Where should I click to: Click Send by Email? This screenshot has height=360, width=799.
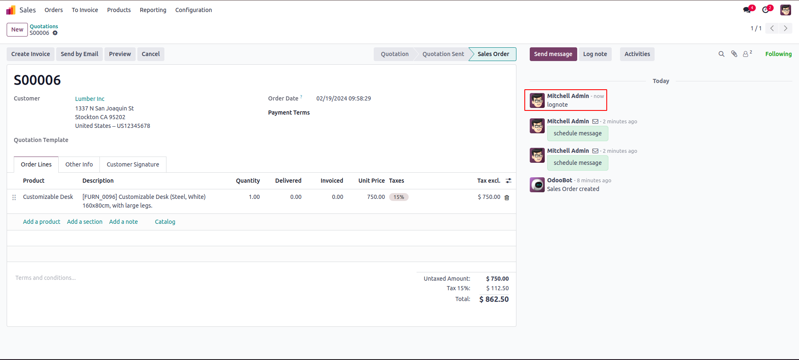pyautogui.click(x=79, y=54)
